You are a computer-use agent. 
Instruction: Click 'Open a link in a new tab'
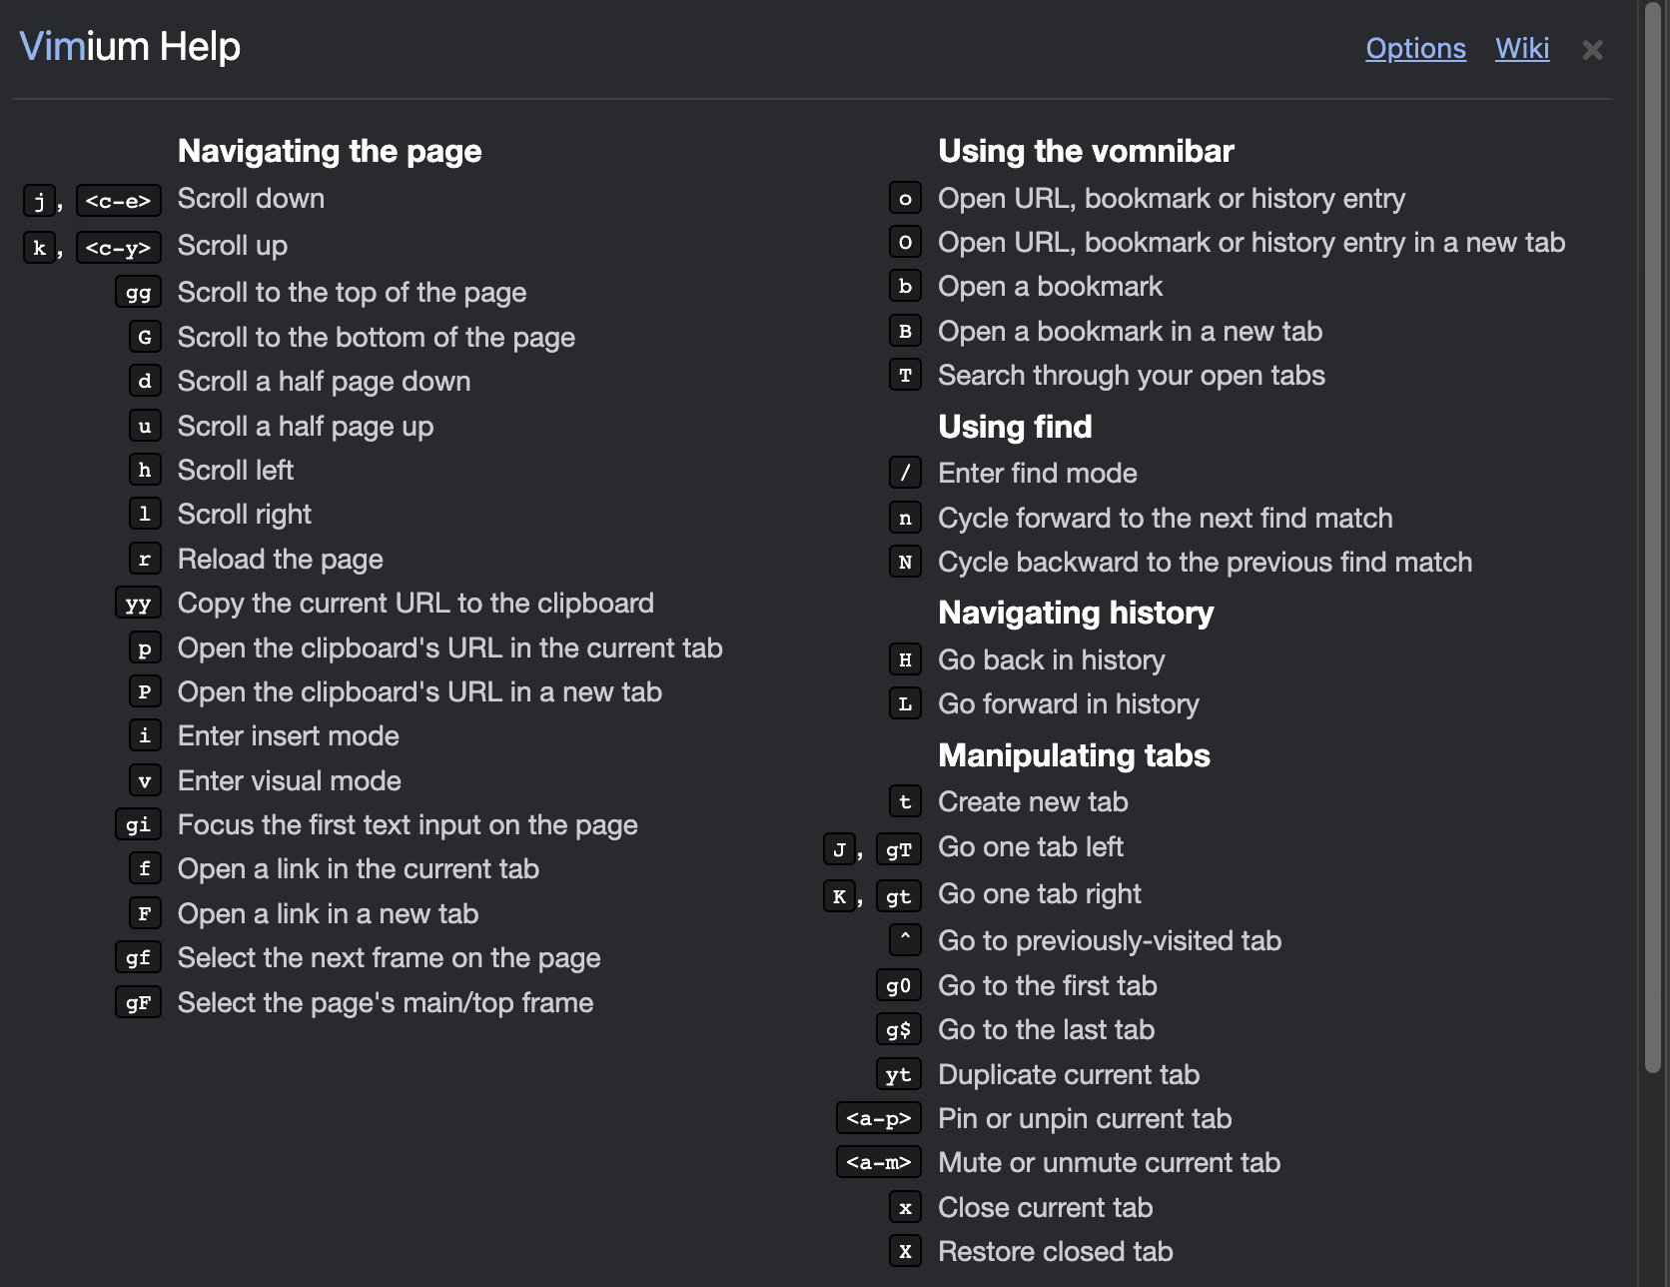coord(328,913)
